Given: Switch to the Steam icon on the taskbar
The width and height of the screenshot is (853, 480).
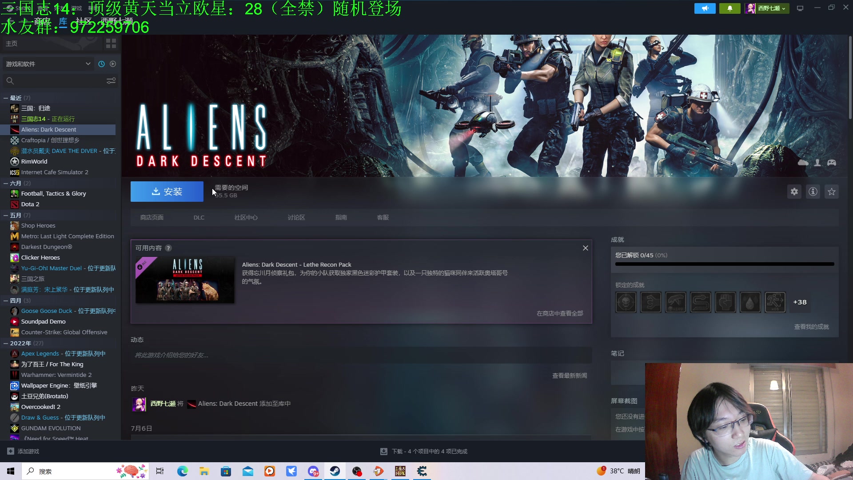Looking at the screenshot, I should pyautogui.click(x=335, y=471).
